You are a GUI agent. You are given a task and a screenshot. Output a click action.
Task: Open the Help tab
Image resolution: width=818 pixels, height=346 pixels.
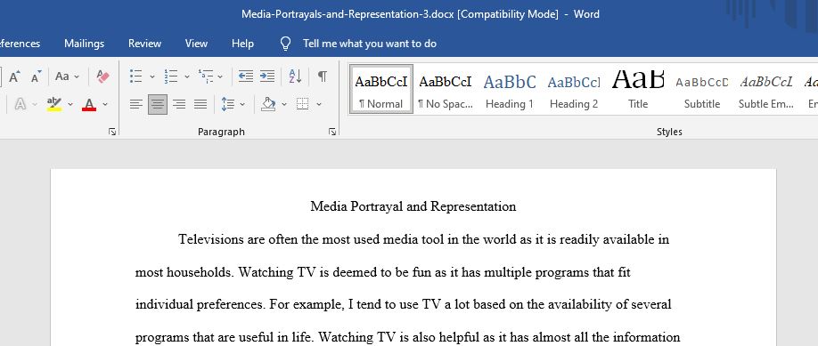(x=242, y=44)
